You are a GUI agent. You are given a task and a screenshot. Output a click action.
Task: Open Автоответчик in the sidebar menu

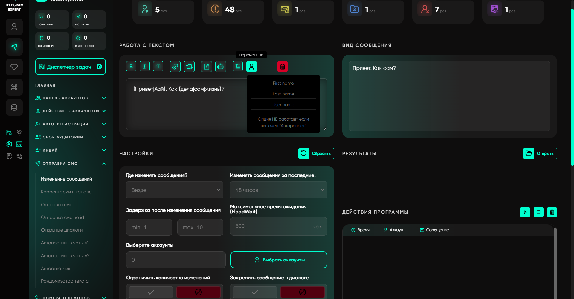(x=56, y=269)
